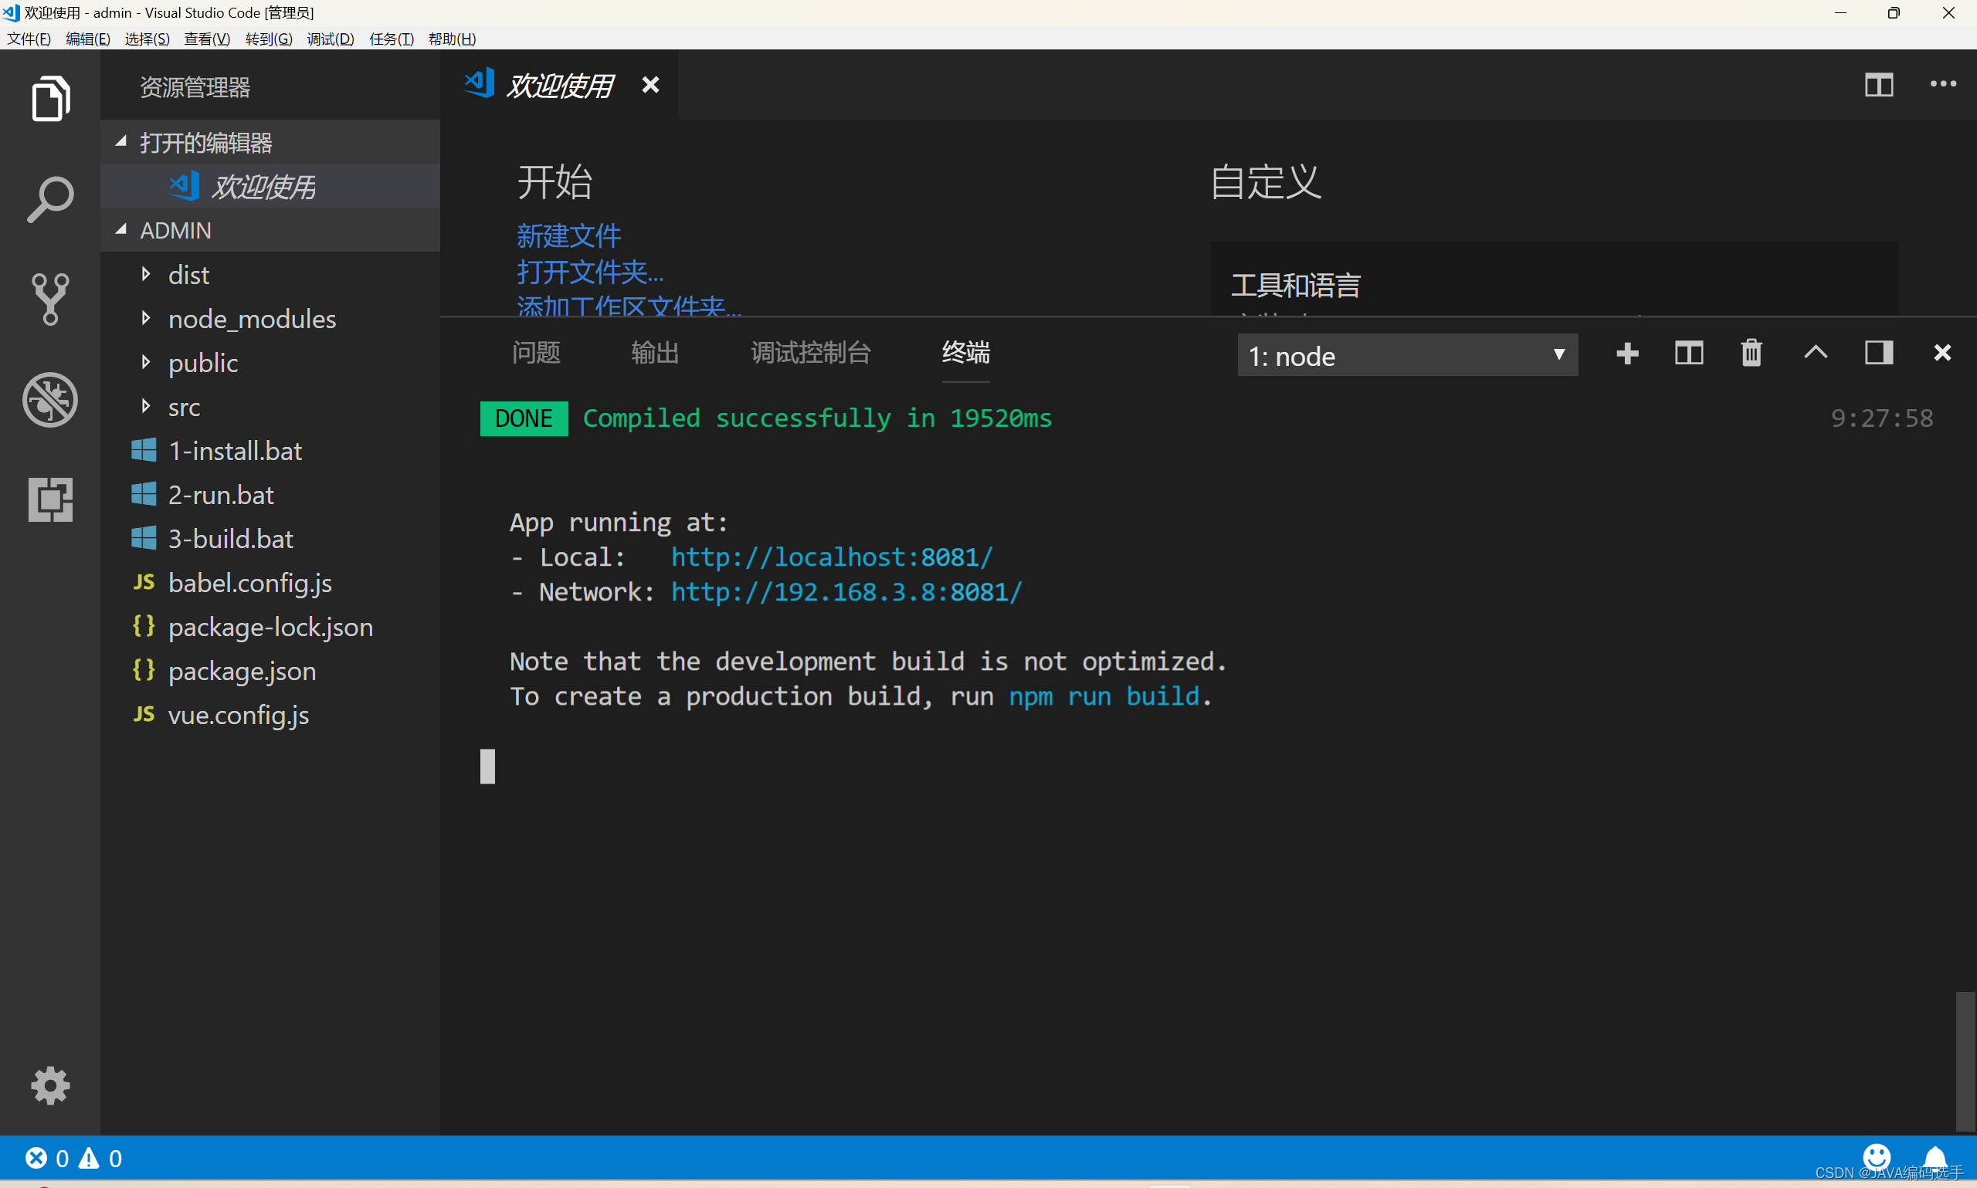The image size is (1977, 1188).
Task: Open the 帮助(H) menu
Action: pos(452,39)
